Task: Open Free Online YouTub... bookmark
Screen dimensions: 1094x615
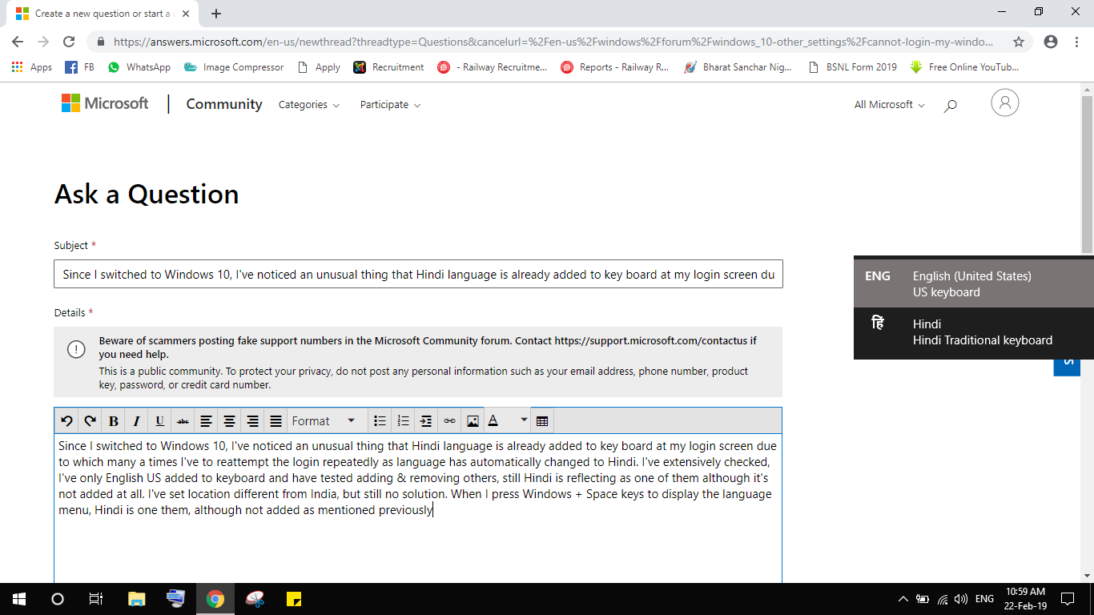Action: [x=965, y=67]
